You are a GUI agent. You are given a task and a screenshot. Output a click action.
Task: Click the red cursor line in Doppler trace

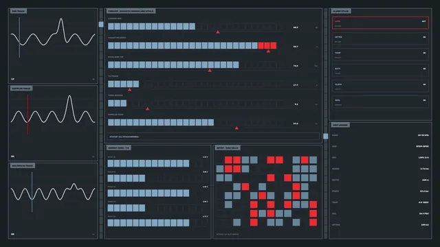click(27, 115)
